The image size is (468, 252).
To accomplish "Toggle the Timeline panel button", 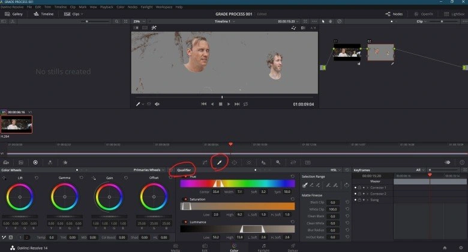I will [44, 14].
